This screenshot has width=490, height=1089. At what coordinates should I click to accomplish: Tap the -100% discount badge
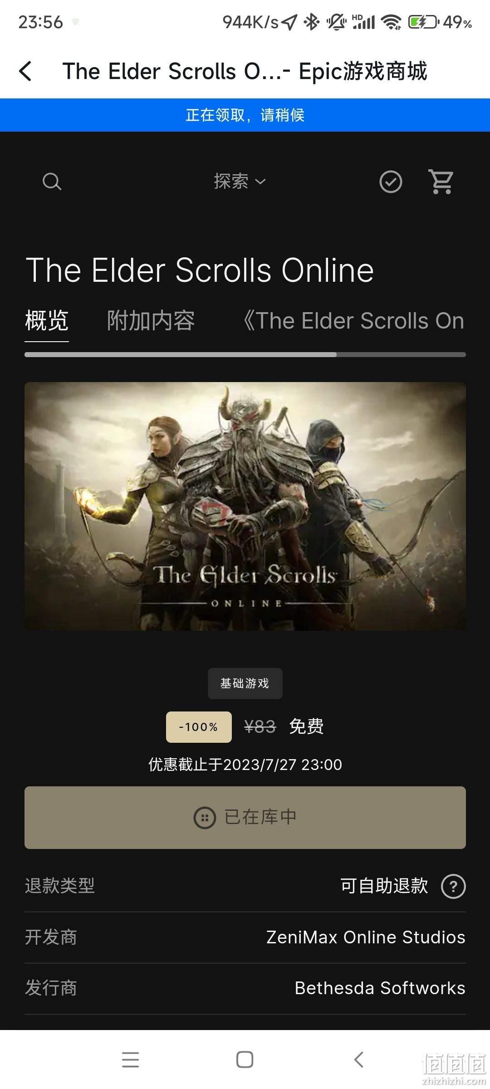(x=199, y=727)
